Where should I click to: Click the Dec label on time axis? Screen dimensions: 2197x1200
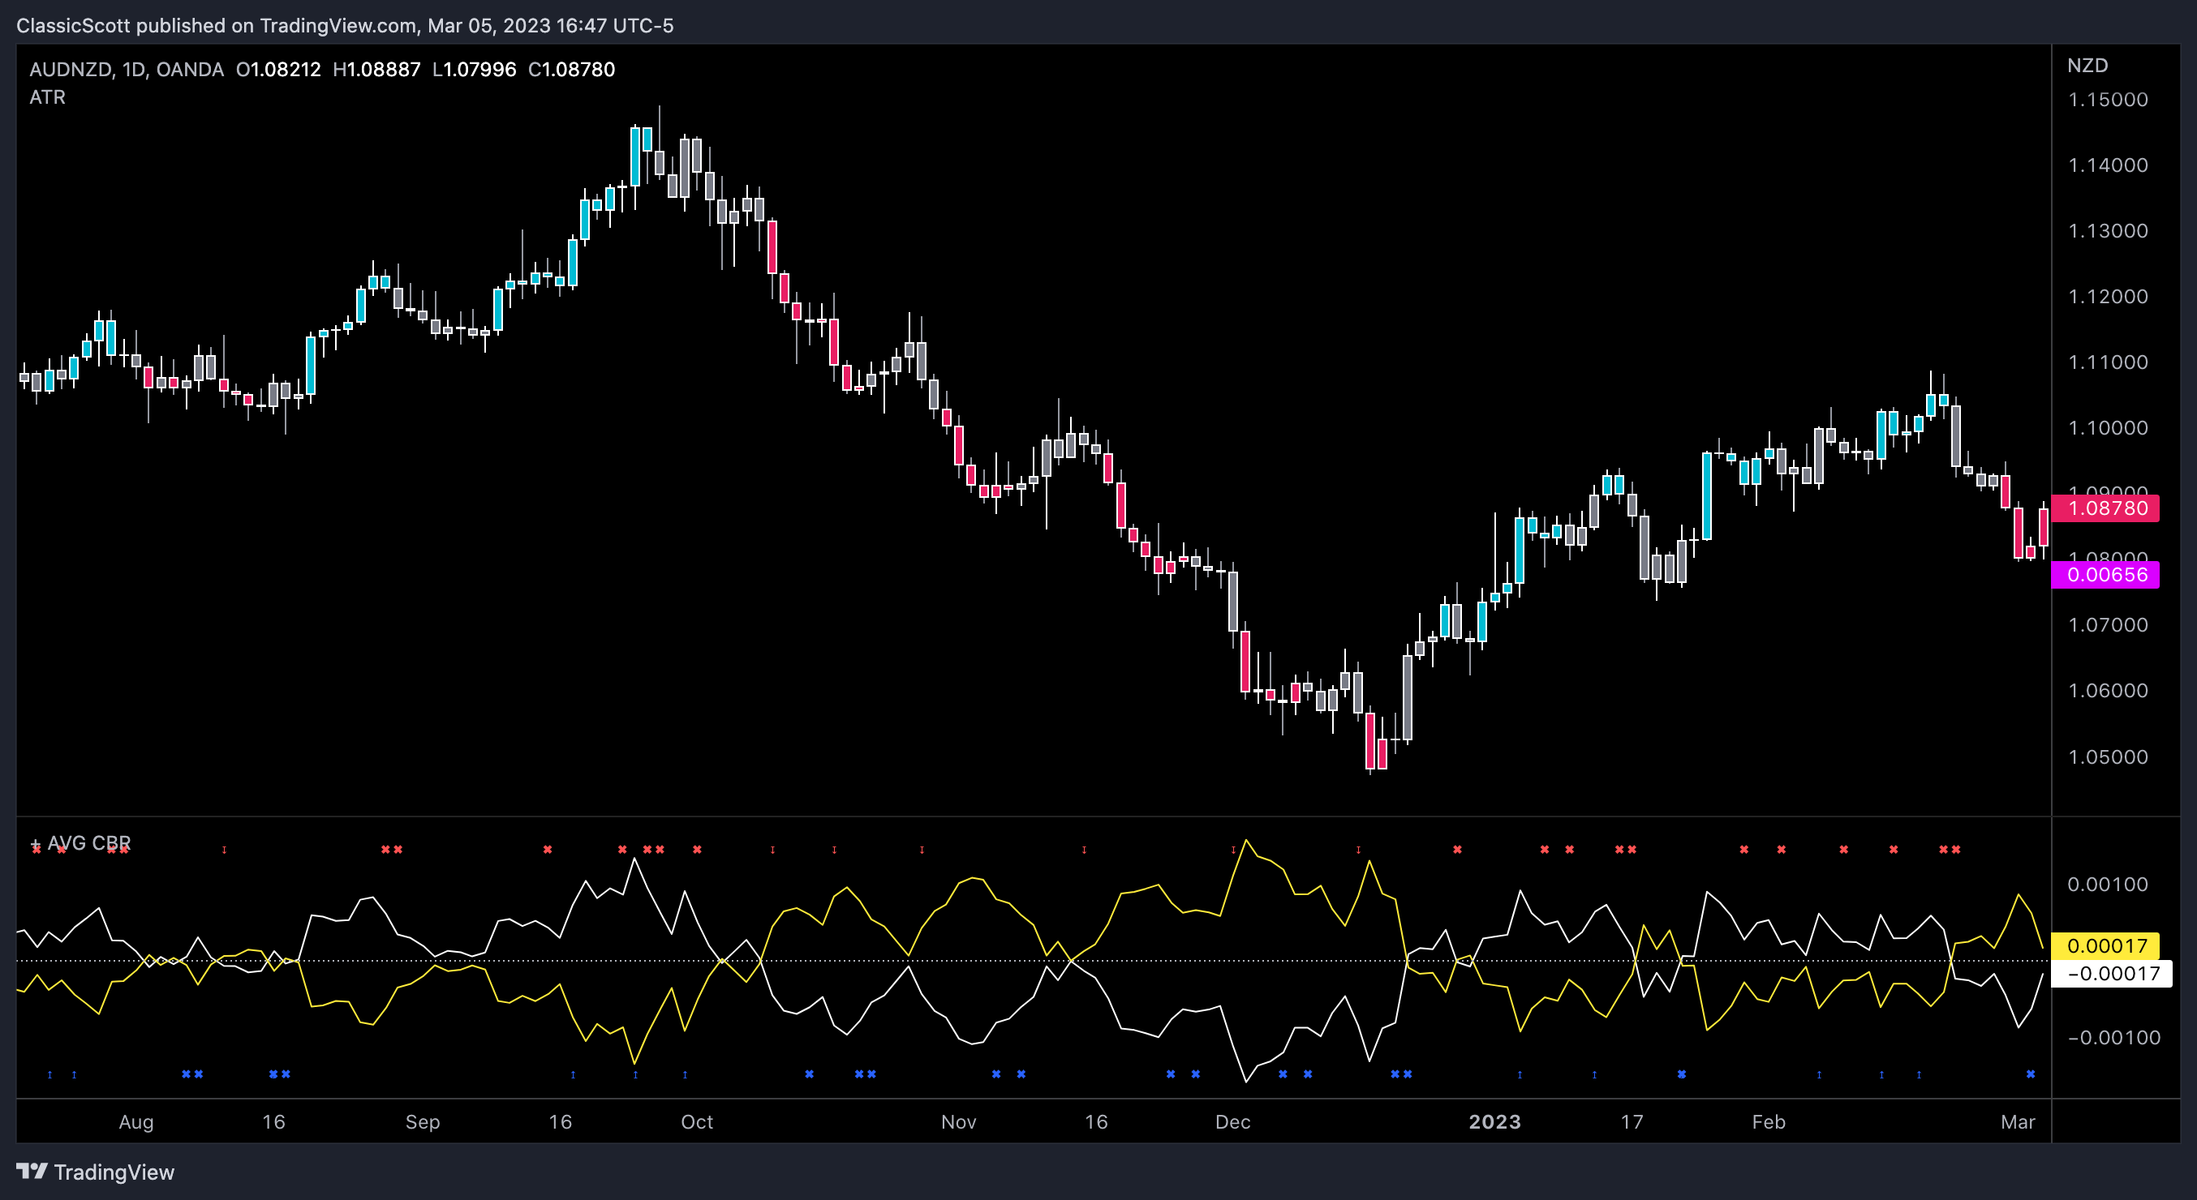(x=1233, y=1121)
